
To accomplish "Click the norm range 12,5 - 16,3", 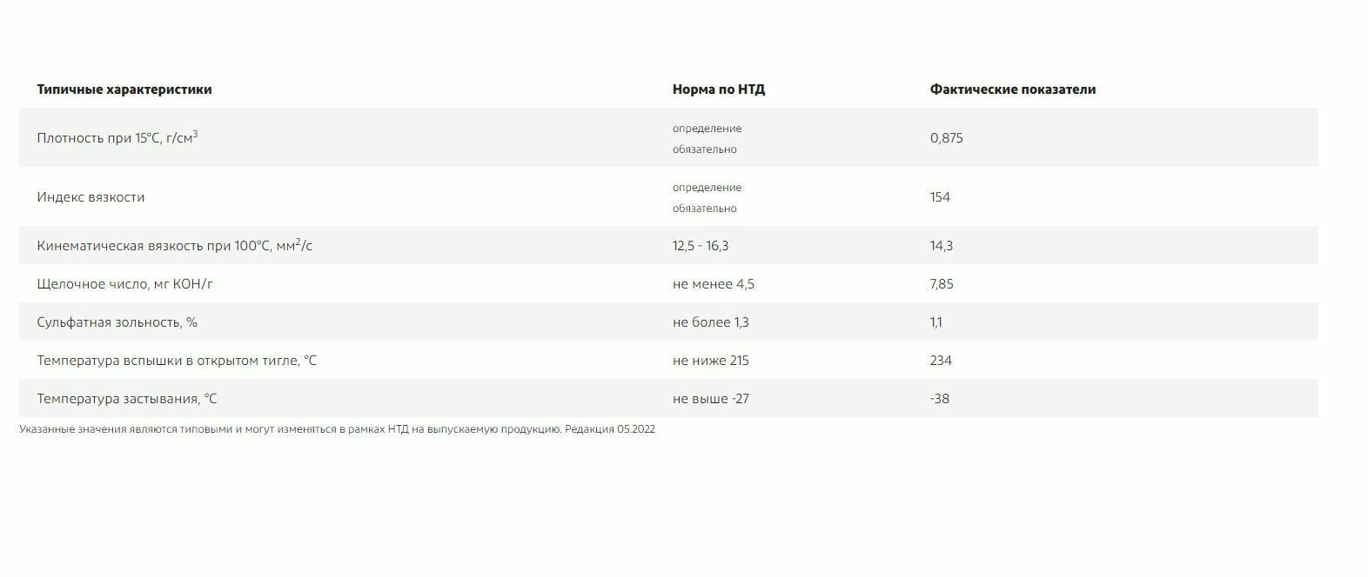I will pyautogui.click(x=701, y=246).
